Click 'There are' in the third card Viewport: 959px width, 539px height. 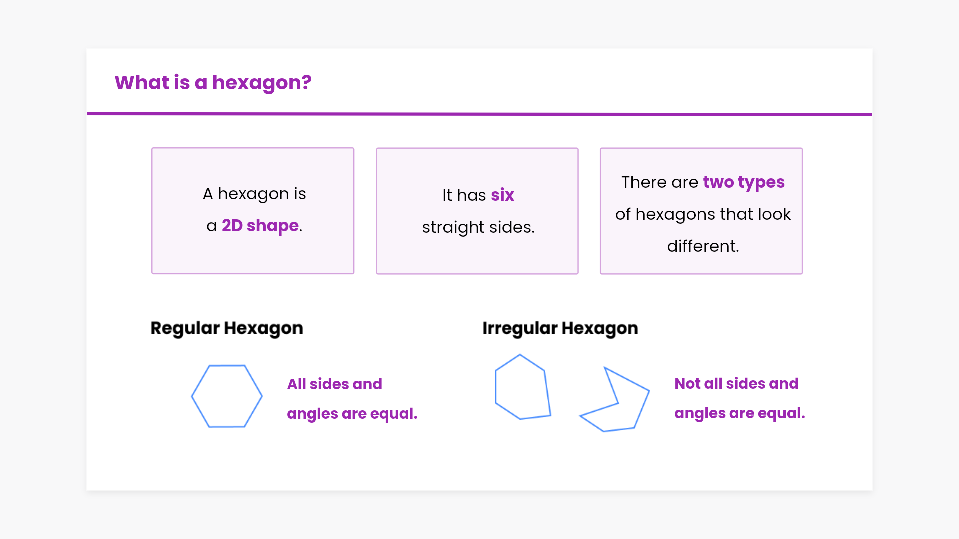[x=659, y=182]
